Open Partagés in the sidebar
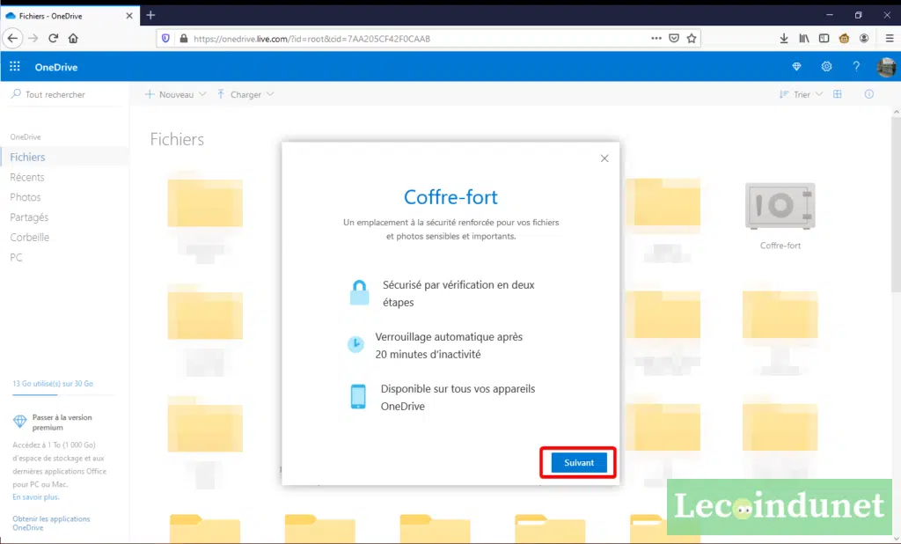Image resolution: width=901 pixels, height=544 pixels. tap(29, 217)
